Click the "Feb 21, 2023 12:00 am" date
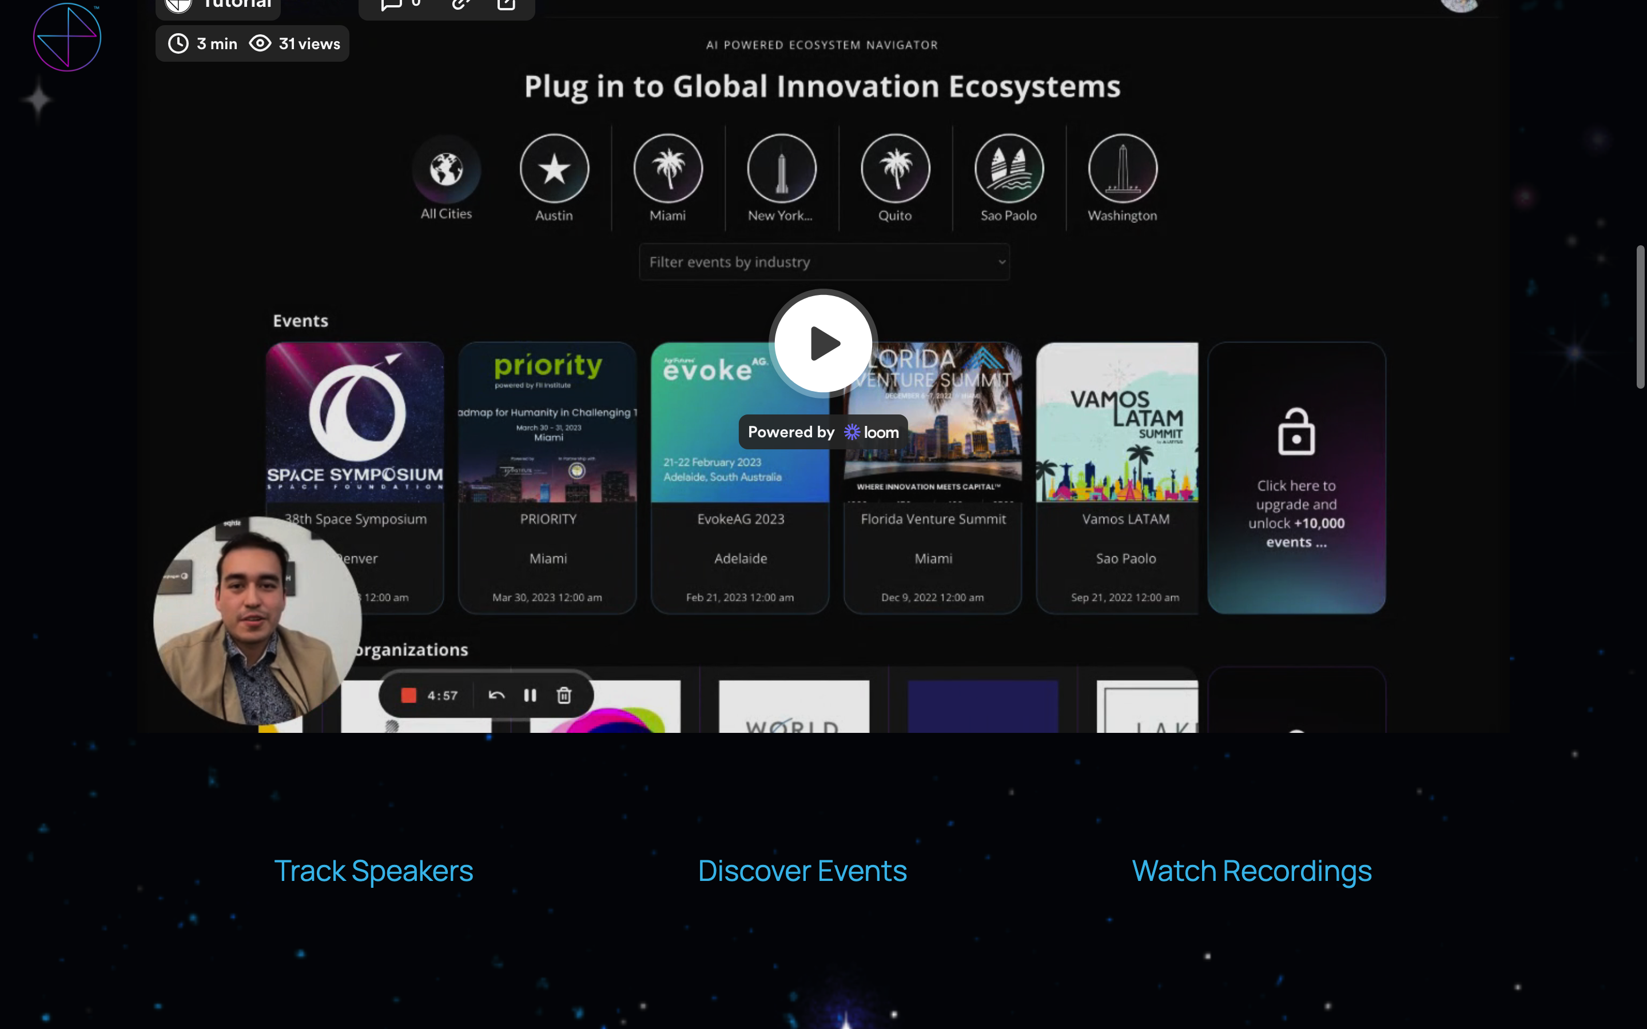This screenshot has width=1647, height=1029. point(740,597)
